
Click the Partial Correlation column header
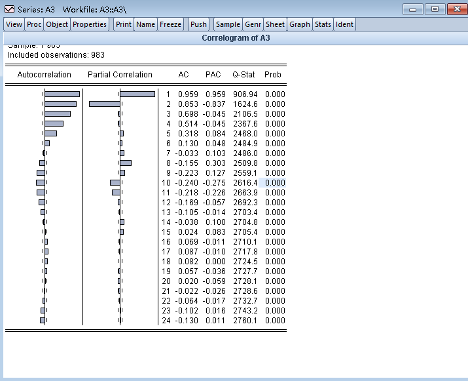pos(120,75)
